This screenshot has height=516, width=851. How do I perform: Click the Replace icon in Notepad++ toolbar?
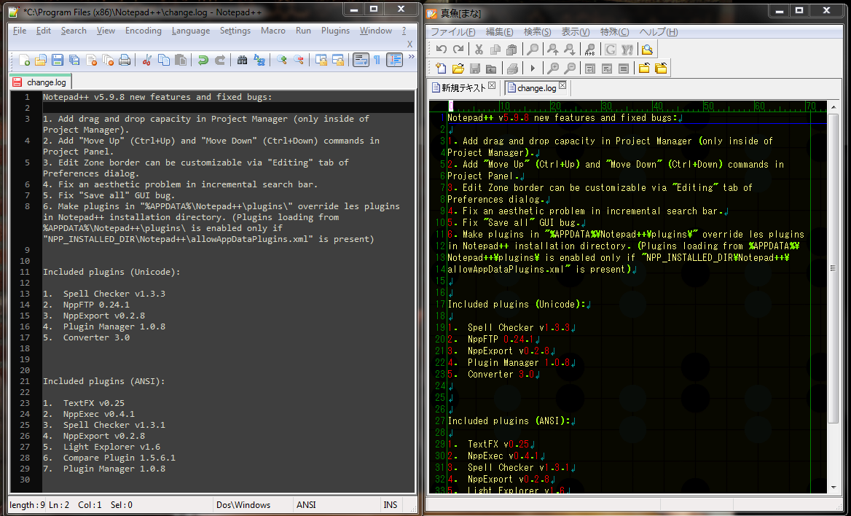coord(259,60)
